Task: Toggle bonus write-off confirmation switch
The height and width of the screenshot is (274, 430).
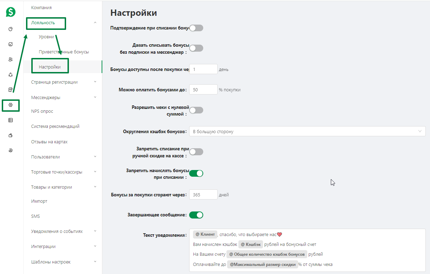Action: [196, 28]
